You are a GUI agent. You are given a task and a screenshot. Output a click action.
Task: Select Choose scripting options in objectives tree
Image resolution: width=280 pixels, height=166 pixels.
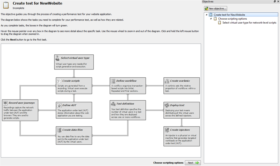(232, 19)
